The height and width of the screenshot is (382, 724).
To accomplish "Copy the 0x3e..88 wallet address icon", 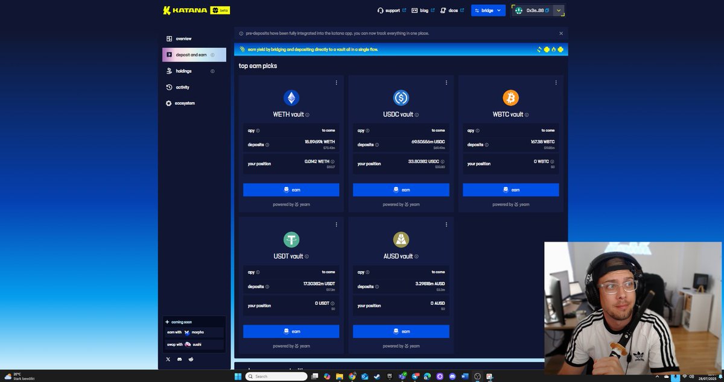I will click(547, 10).
